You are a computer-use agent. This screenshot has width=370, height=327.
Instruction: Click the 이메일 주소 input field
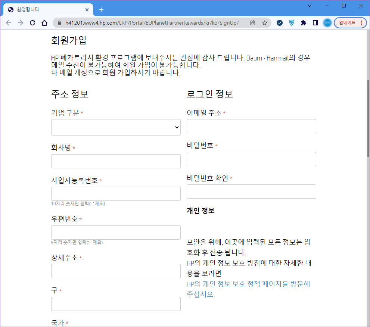[251, 126]
